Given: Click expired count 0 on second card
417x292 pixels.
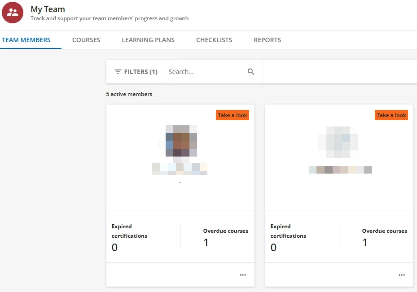Looking at the screenshot, I should tap(273, 247).
